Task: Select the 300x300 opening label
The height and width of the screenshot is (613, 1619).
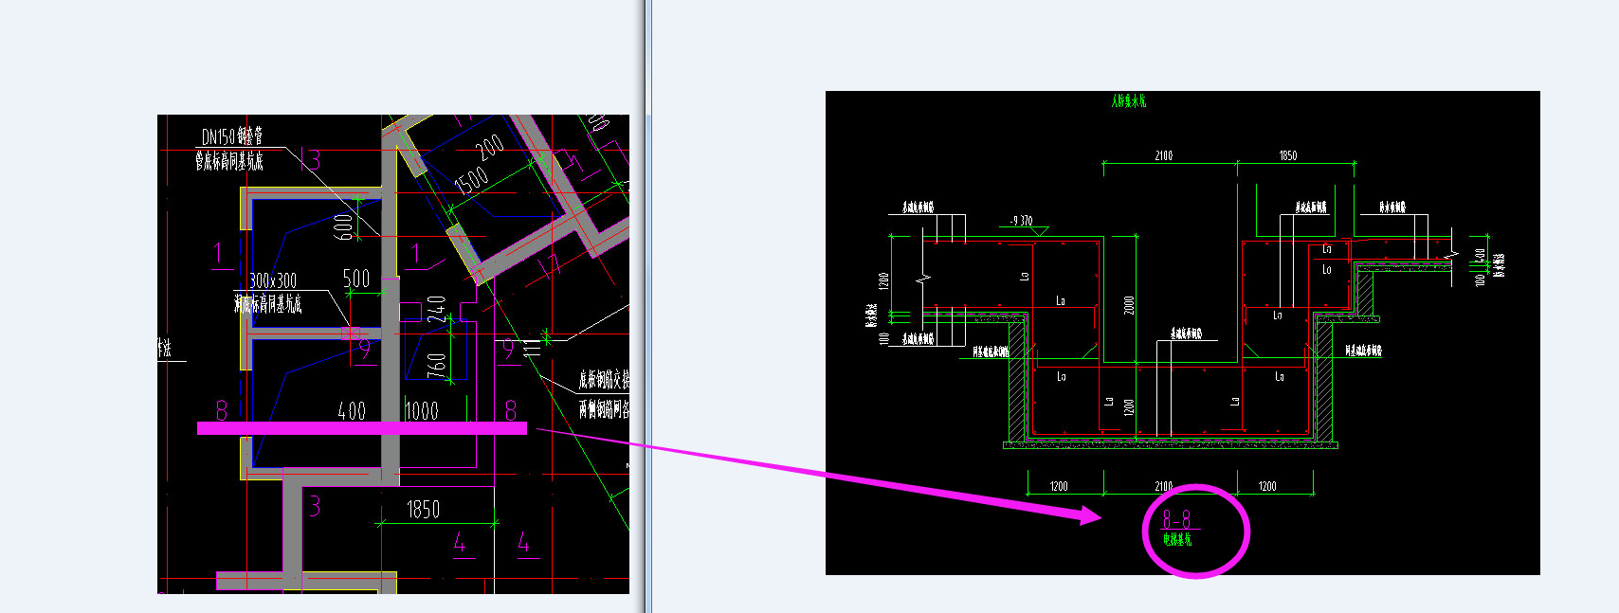Action: click(x=273, y=280)
